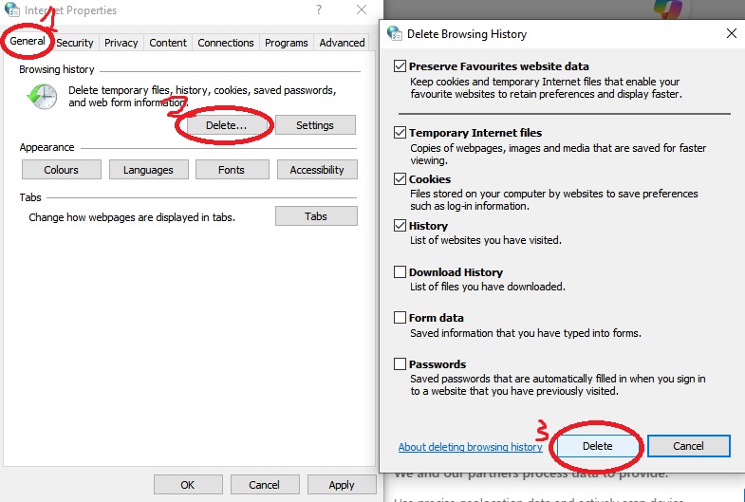Viewport: 745px width, 502px height.
Task: Select the Advanced tab
Action: click(x=342, y=43)
